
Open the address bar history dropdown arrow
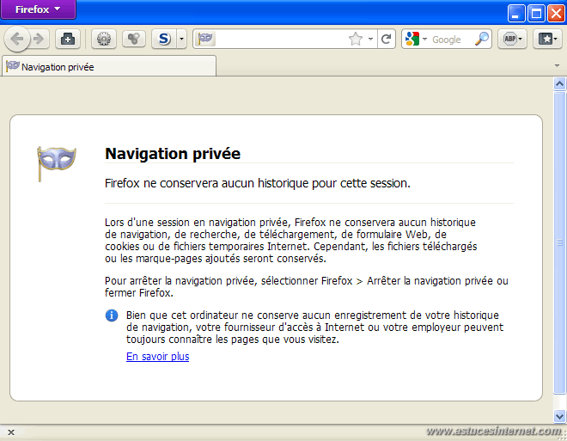(370, 39)
